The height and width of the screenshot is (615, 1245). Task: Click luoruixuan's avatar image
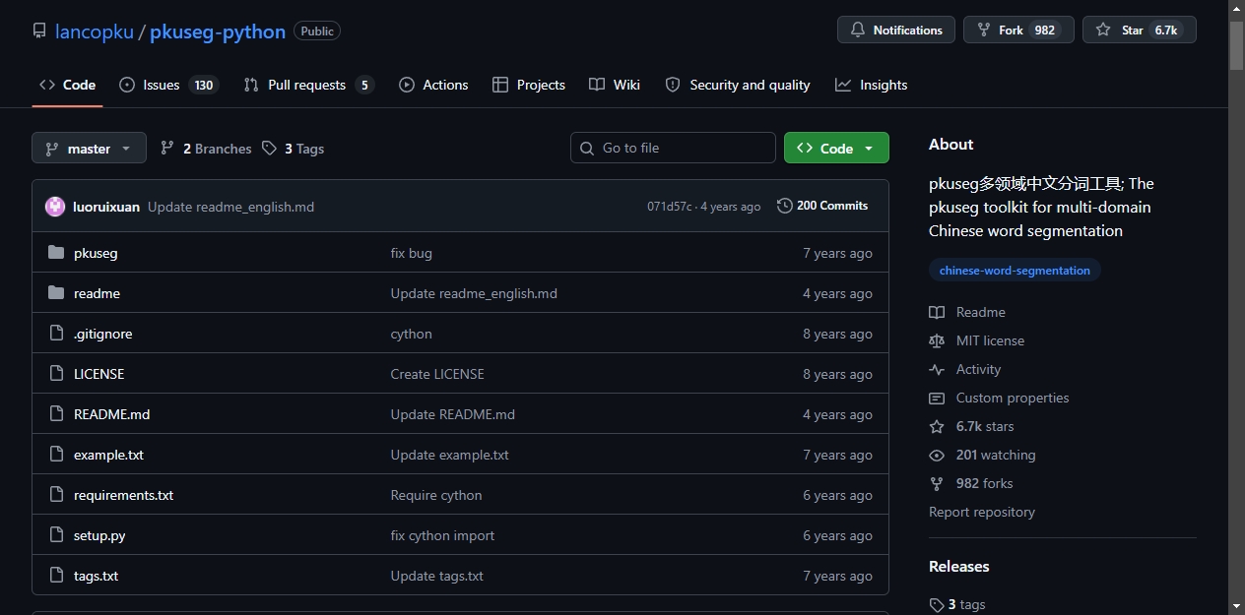(x=55, y=207)
